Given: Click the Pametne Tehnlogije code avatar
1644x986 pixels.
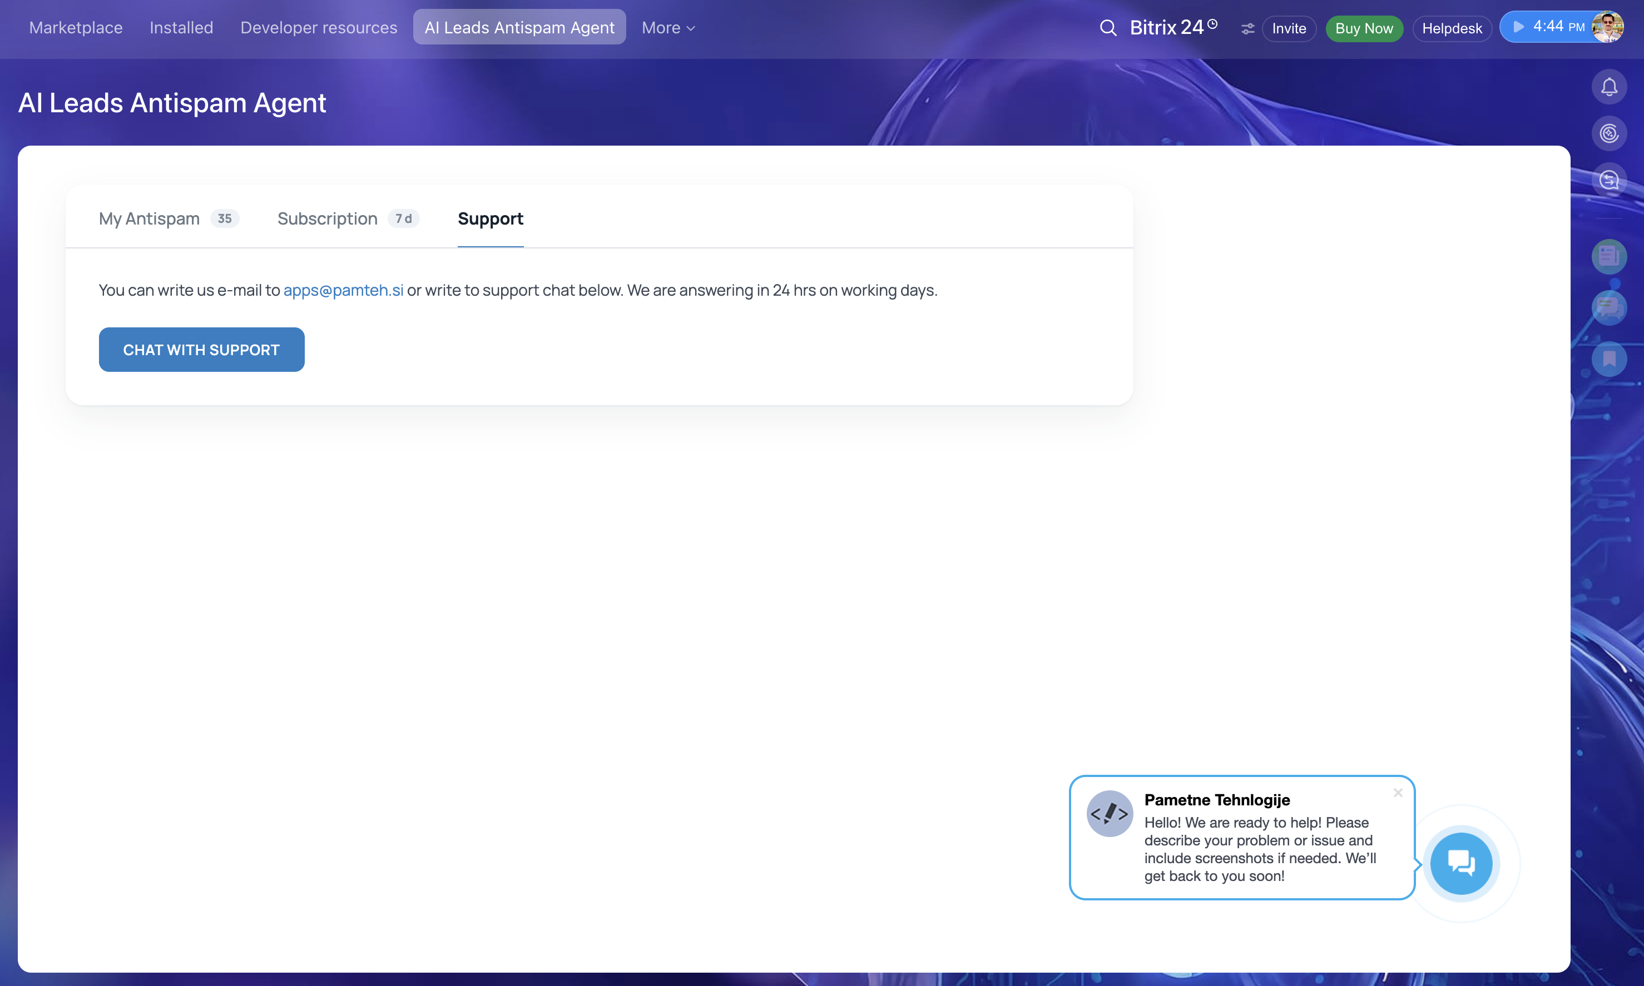Looking at the screenshot, I should [x=1110, y=813].
